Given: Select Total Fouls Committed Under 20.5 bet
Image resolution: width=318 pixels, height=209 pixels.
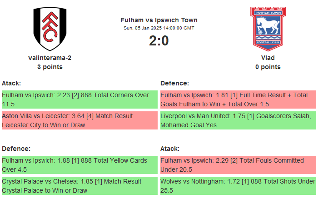Looking at the screenshot, I should coord(238,165).
